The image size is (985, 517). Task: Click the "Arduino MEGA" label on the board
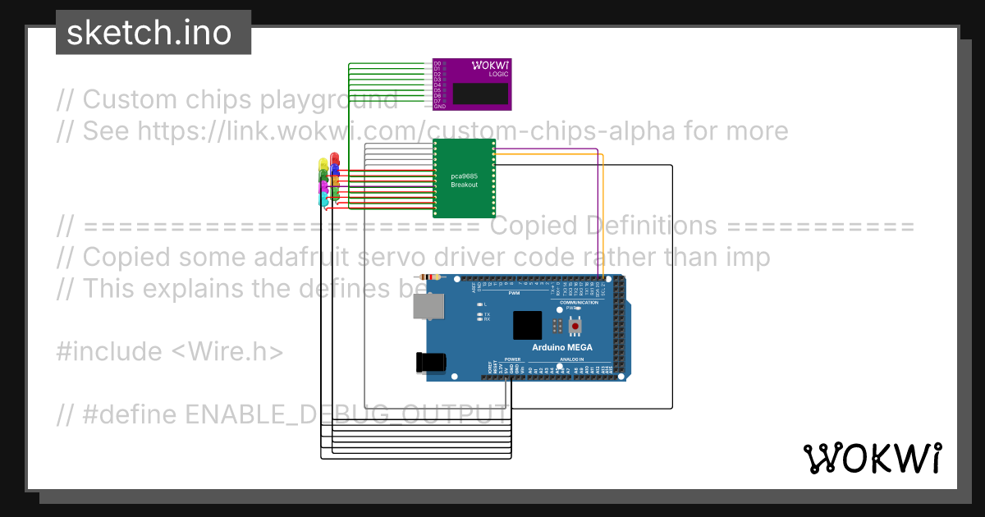[x=561, y=348]
